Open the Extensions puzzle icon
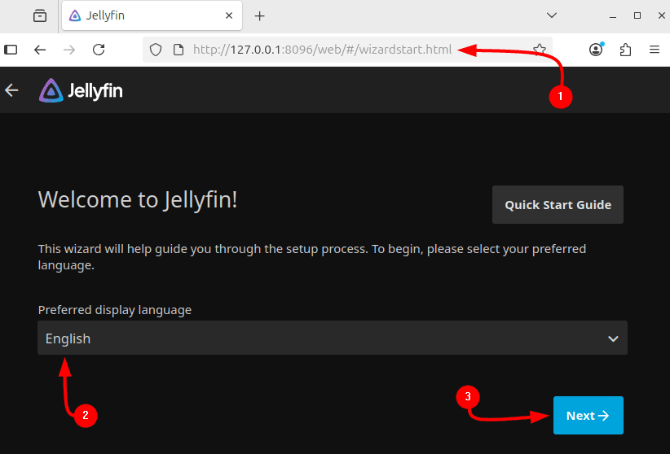This screenshot has width=670, height=454. 625,50
